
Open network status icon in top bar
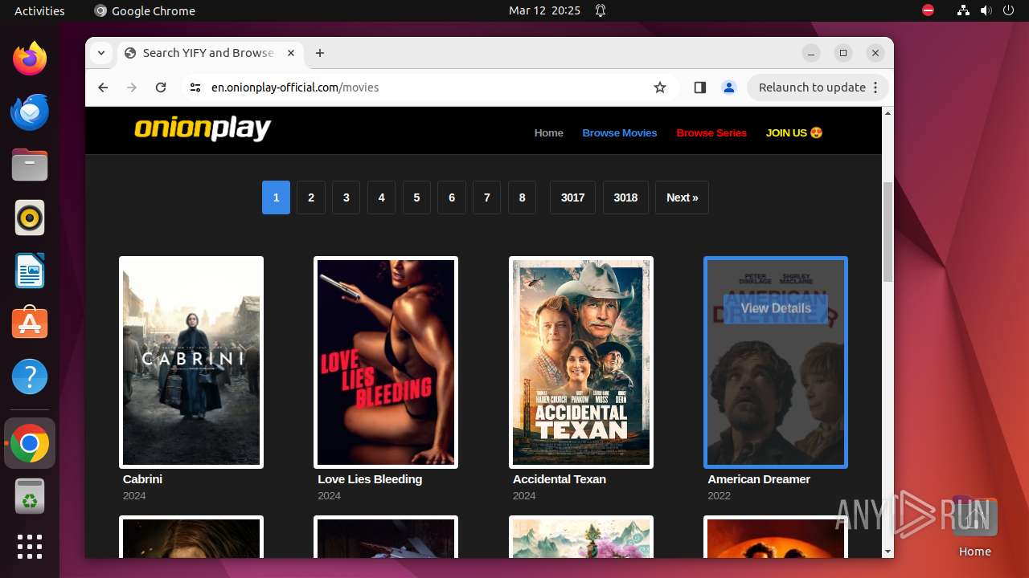click(x=963, y=10)
